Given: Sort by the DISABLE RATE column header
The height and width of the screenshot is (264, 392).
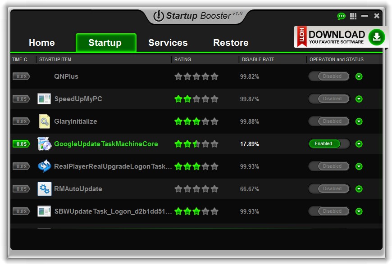Looking at the screenshot, I should coord(258,59).
